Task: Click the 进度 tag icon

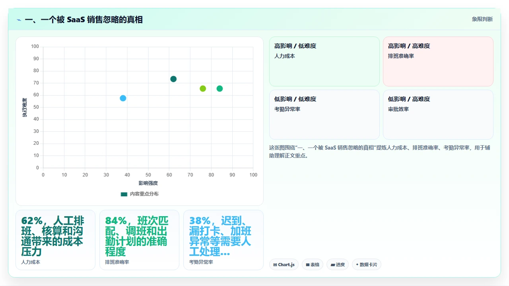Action: pyautogui.click(x=332, y=265)
